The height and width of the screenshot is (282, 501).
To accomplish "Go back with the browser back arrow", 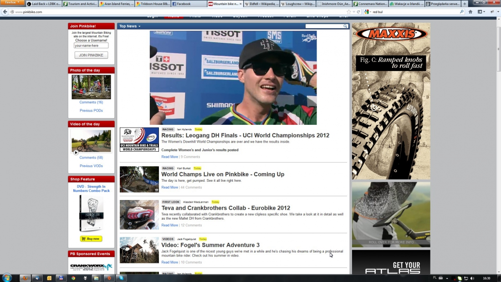I will point(5,12).
